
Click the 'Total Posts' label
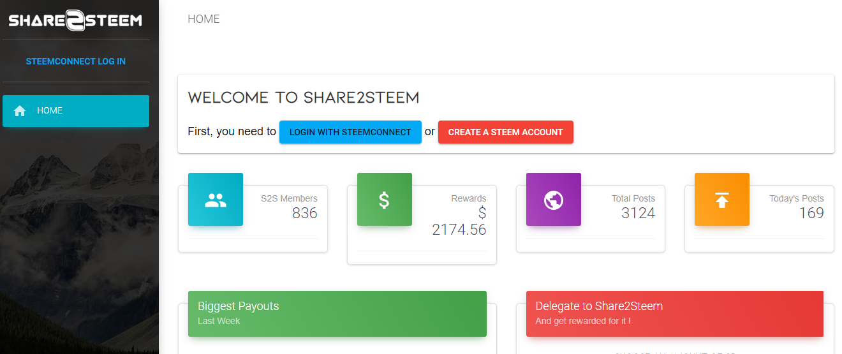(633, 198)
